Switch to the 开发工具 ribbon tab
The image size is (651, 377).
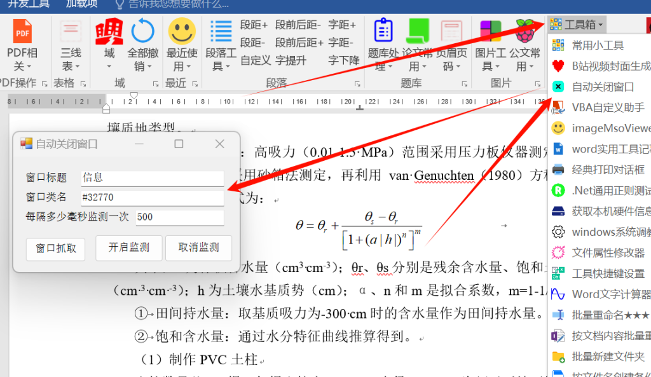29,4
